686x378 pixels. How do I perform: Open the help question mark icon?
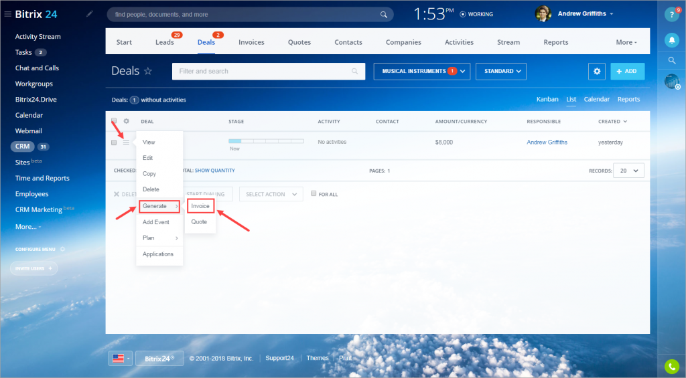click(671, 15)
